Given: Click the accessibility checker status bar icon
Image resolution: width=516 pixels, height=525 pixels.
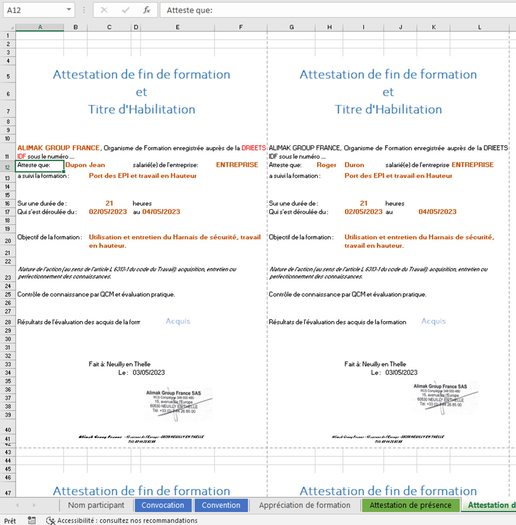Looking at the screenshot, I should tap(50, 520).
